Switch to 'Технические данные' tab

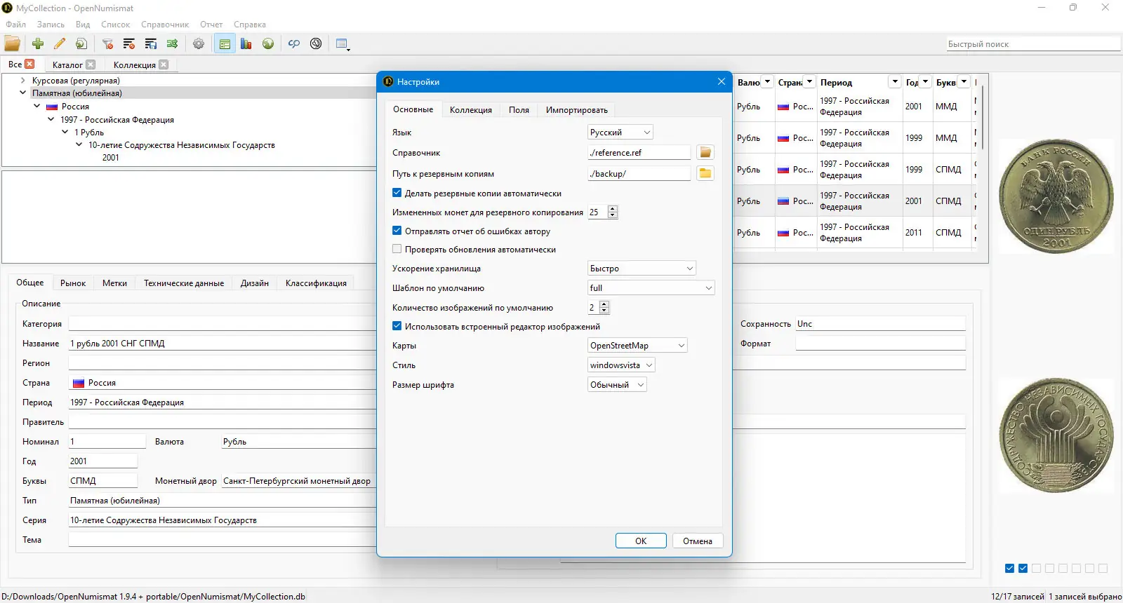coord(184,283)
